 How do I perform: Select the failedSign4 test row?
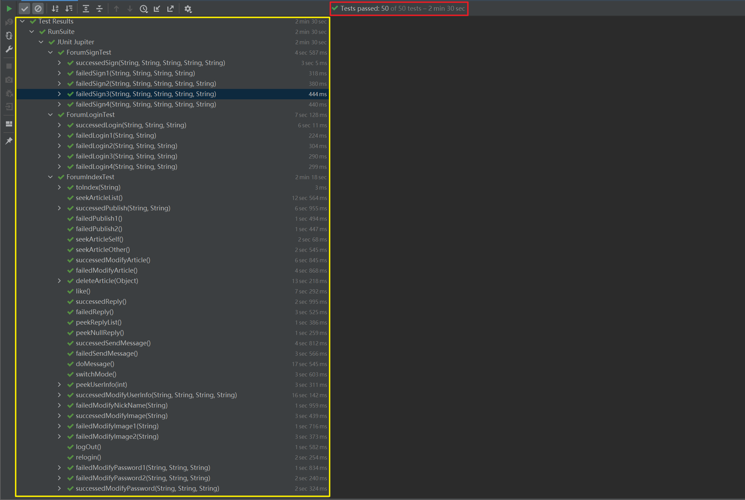click(x=173, y=104)
